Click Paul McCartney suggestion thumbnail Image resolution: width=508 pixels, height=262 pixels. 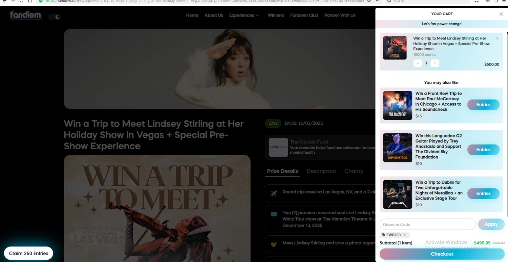tap(398, 105)
